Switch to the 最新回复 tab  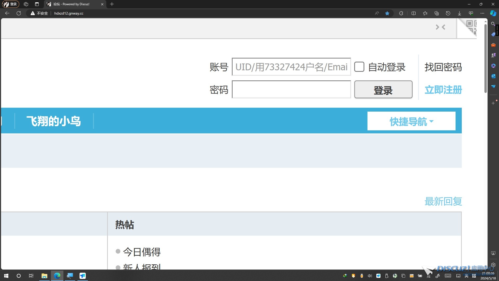(443, 201)
